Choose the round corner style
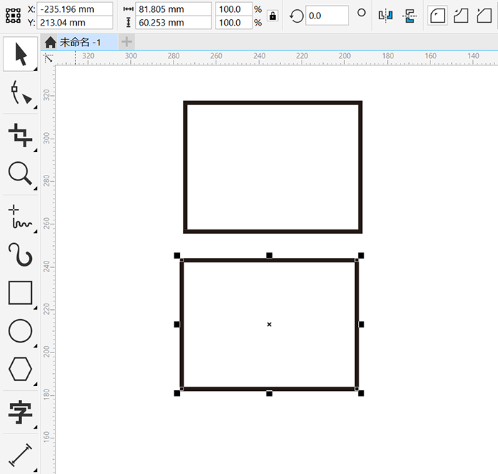The image size is (498, 474). coord(437,15)
